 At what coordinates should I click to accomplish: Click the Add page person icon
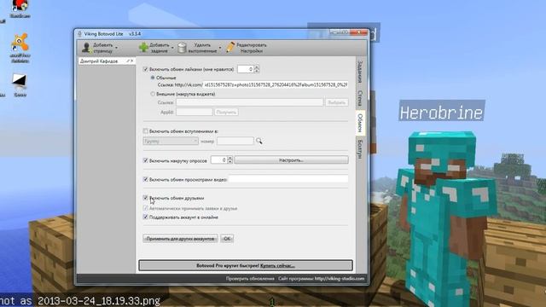(86, 47)
